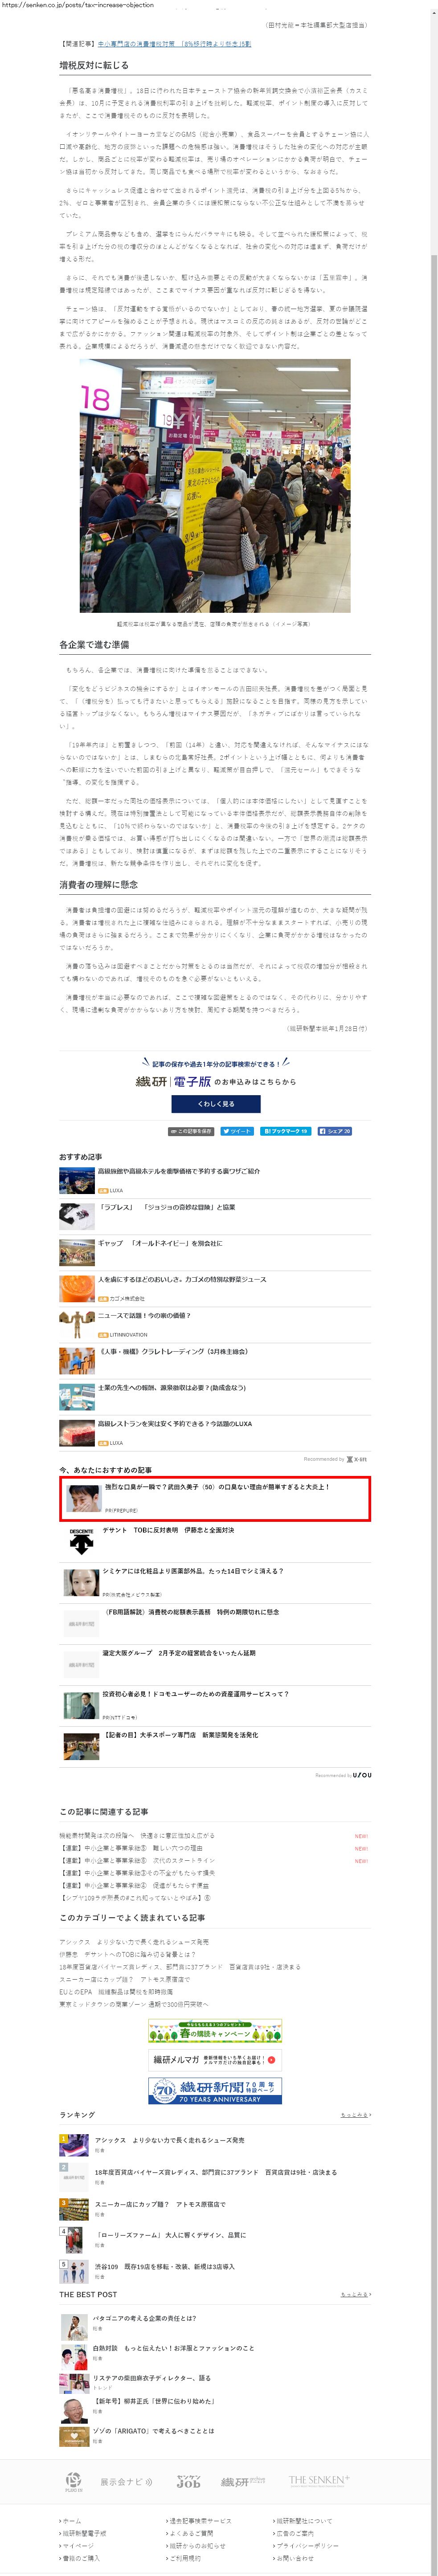
Task: Open the PLUG IN logo in footer
Action: [73, 2482]
